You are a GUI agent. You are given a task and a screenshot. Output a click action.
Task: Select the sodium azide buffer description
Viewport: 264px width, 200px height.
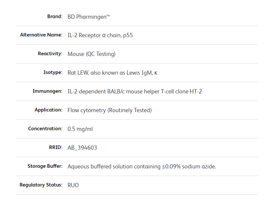tap(142, 166)
